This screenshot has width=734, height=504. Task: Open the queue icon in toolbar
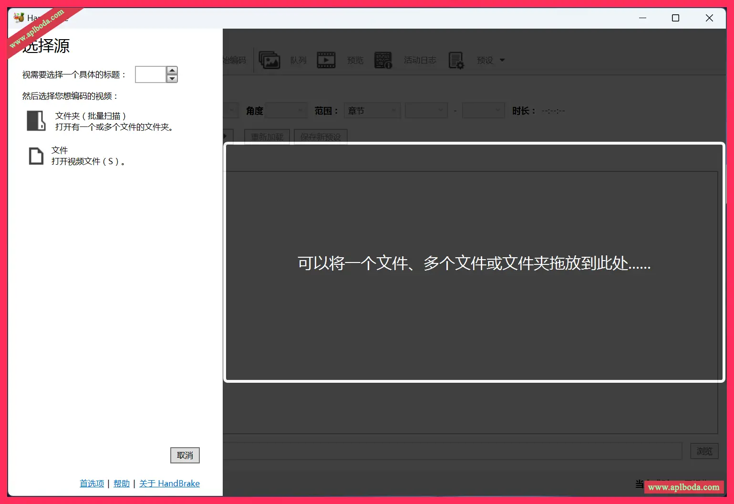click(x=269, y=60)
